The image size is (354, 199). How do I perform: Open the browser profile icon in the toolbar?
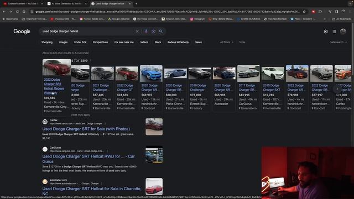pyautogui.click(x=343, y=12)
